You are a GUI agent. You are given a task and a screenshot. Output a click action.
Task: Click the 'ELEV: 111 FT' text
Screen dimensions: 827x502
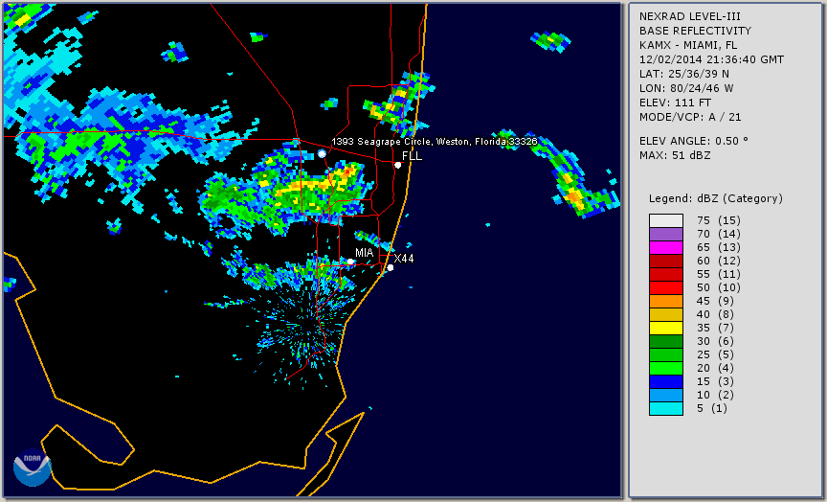tap(675, 103)
